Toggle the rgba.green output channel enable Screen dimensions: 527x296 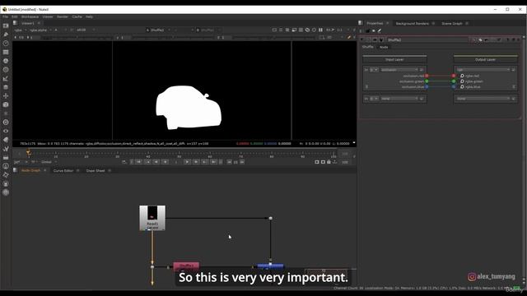(x=462, y=81)
